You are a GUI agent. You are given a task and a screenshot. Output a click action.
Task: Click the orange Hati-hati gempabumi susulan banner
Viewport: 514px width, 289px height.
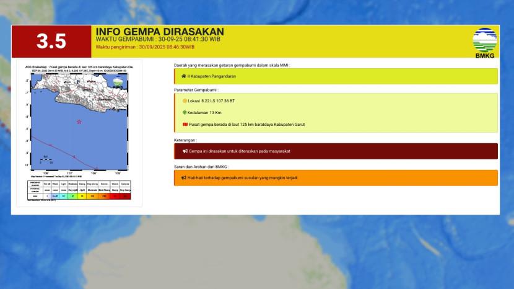tap(336, 177)
